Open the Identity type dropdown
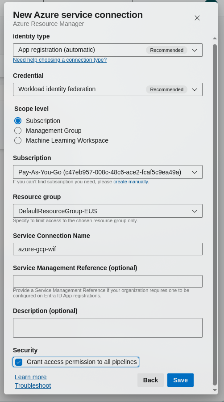Image resolution: width=224 pixels, height=402 pixels. click(x=108, y=50)
